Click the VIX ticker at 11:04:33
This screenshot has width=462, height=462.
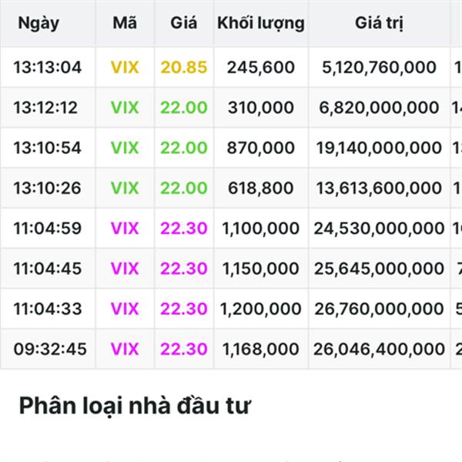(x=125, y=309)
